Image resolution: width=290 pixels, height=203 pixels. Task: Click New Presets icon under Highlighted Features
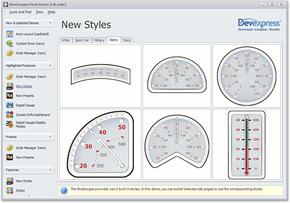(x=10, y=96)
